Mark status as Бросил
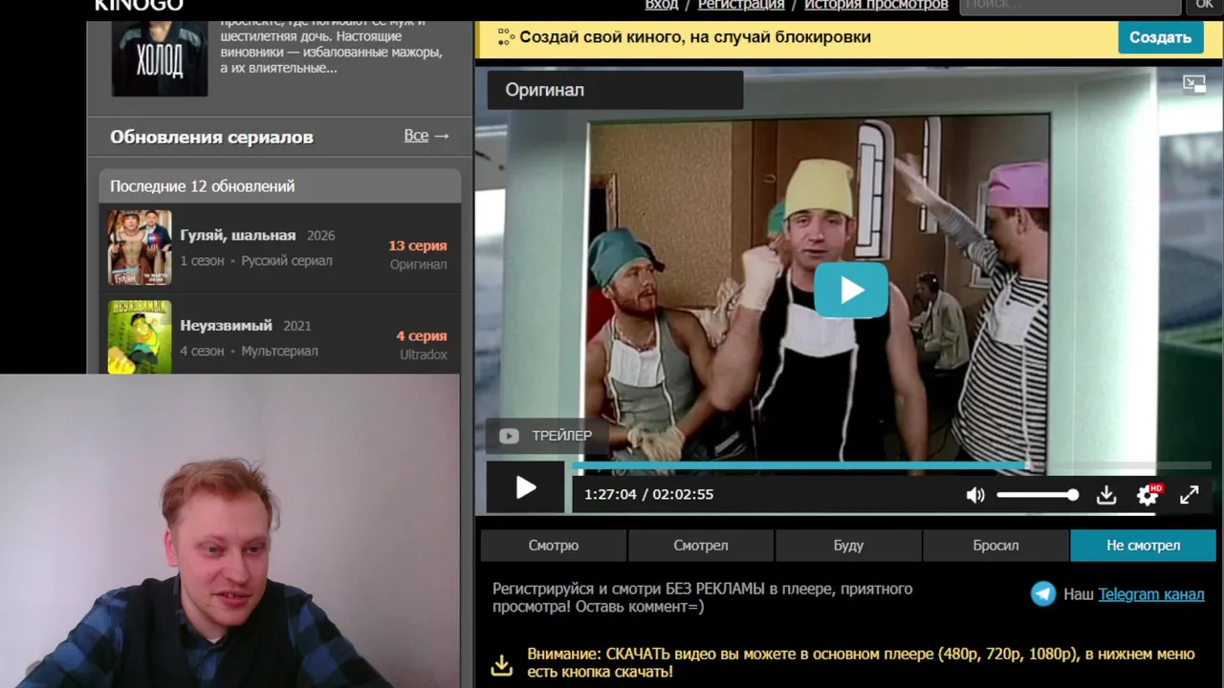Viewport: 1224px width, 688px height. pos(995,546)
